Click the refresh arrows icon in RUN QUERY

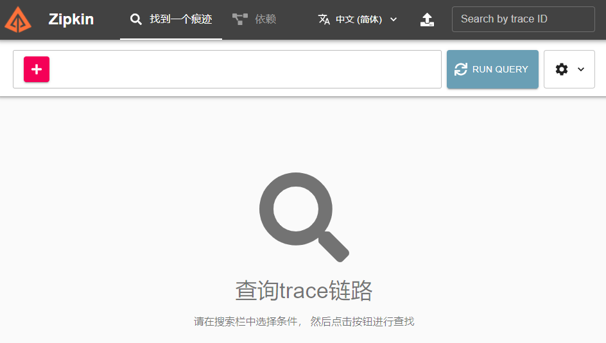point(460,69)
